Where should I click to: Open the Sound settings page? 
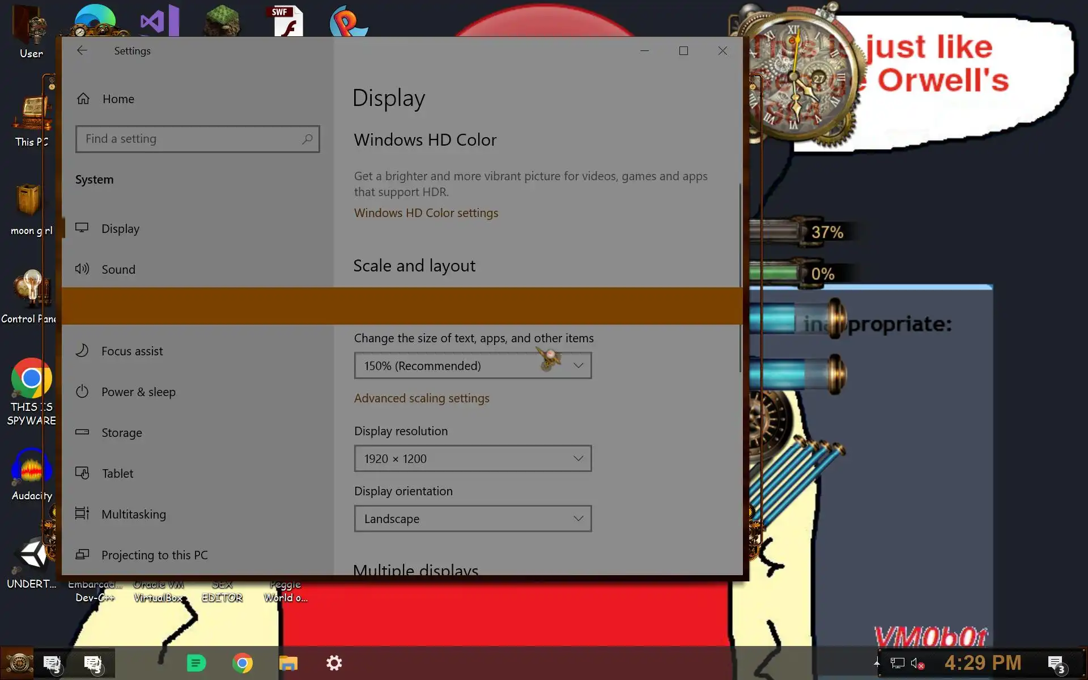pos(118,269)
